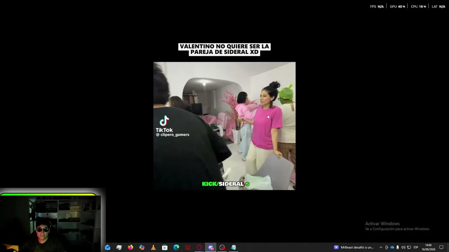Click the "CPU 16 %" overlay readout
The height and width of the screenshot is (252, 449).
(x=418, y=7)
